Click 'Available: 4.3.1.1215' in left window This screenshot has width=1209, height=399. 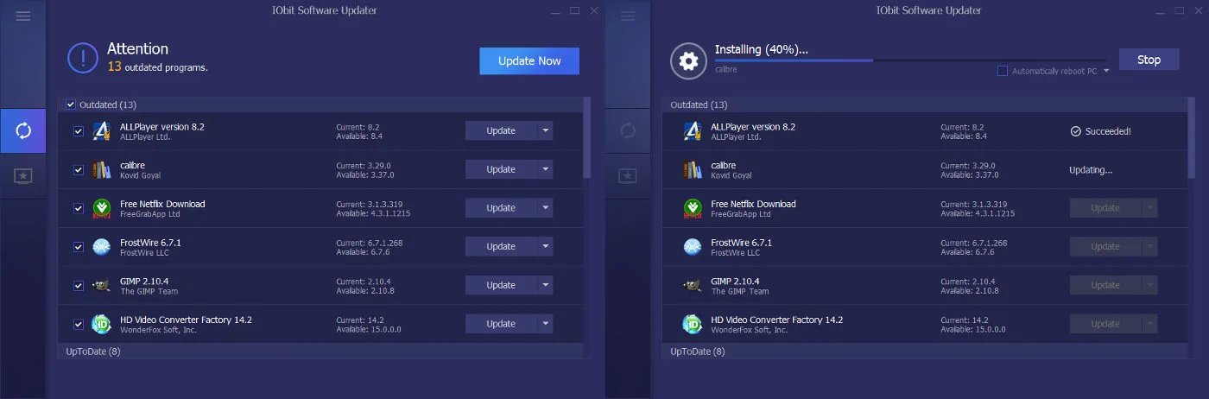pyautogui.click(x=373, y=213)
